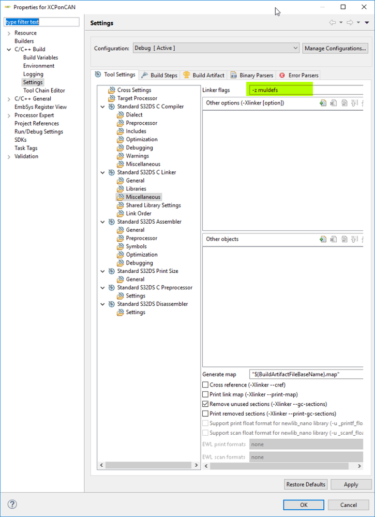The height and width of the screenshot is (517, 375).
Task: Switch to the Build Steps tab
Action: (x=159, y=75)
